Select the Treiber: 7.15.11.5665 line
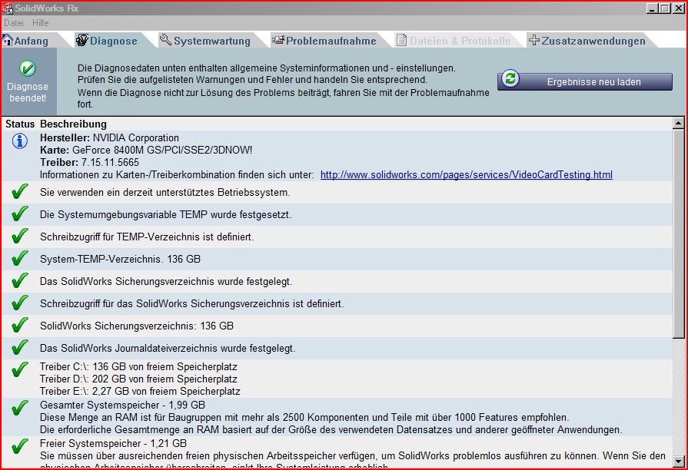688x470 pixels. point(89,162)
